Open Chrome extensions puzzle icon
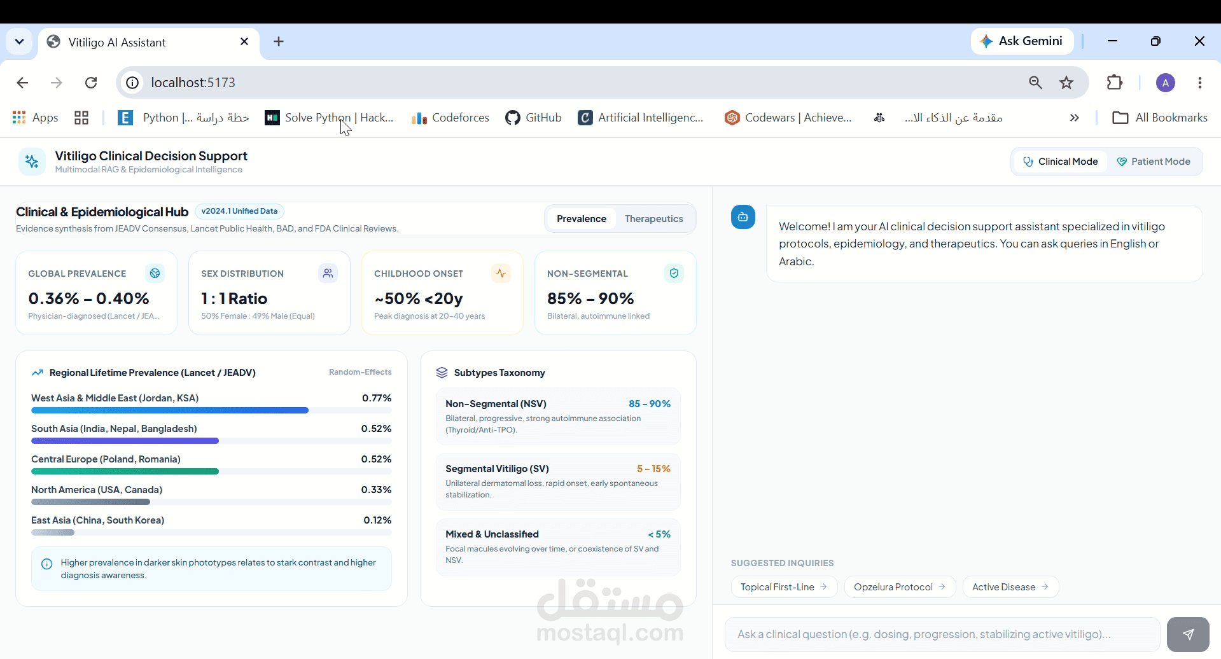 1115,83
